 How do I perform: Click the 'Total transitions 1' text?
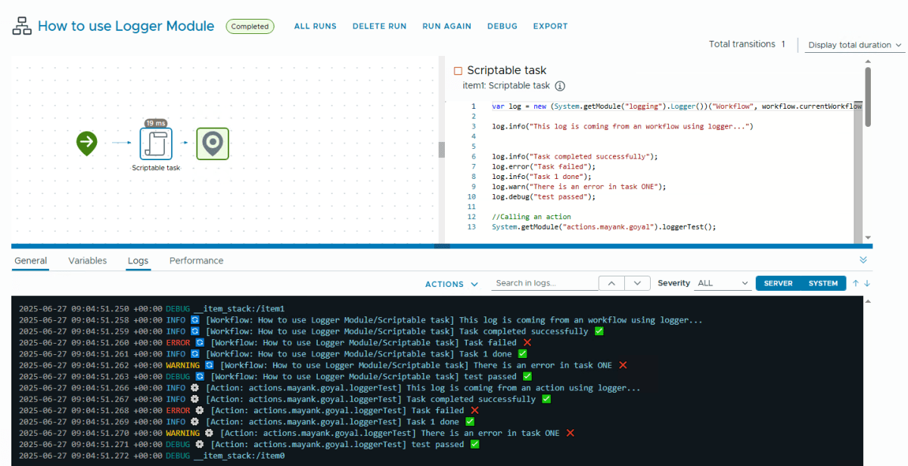pos(747,45)
